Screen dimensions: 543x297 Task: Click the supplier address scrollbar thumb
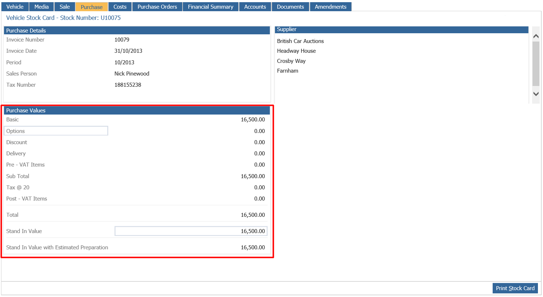pos(536,64)
